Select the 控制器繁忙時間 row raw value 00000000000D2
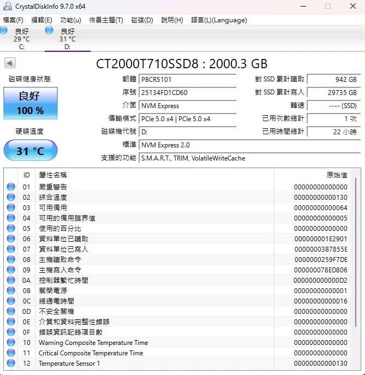365x375 pixels. [320, 280]
